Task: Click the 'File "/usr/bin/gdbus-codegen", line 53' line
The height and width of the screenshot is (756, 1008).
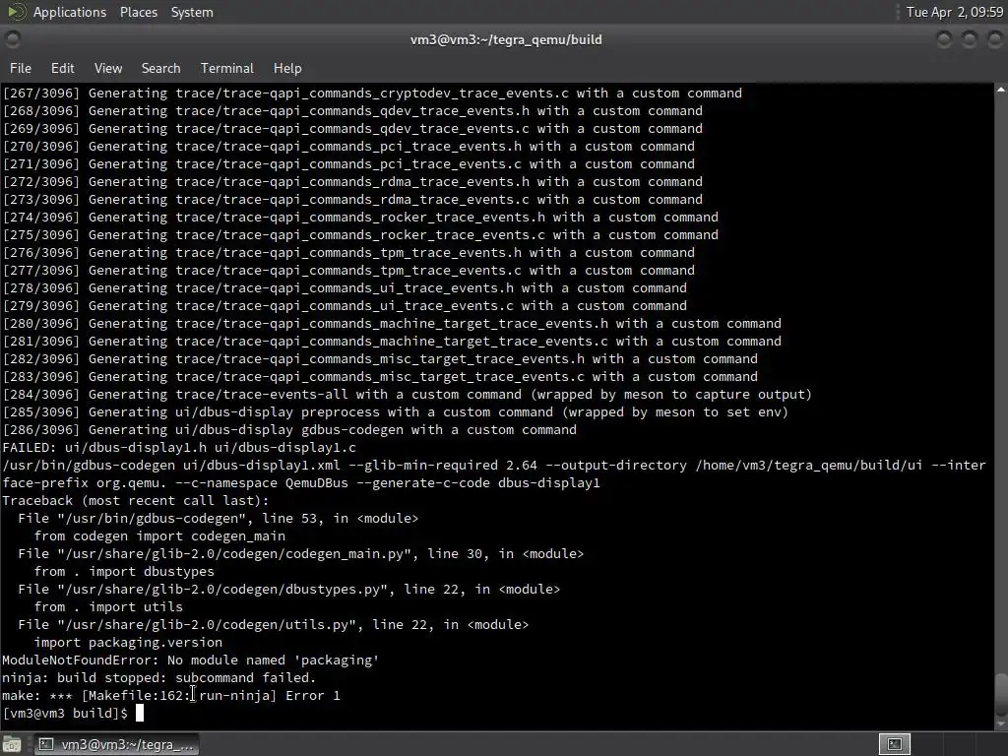Action: (x=218, y=518)
